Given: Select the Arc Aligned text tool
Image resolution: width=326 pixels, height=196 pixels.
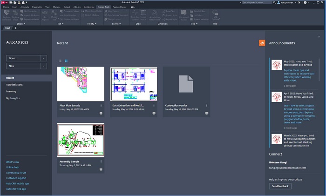Looking at the screenshot, I should pyautogui.click(x=45, y=15).
